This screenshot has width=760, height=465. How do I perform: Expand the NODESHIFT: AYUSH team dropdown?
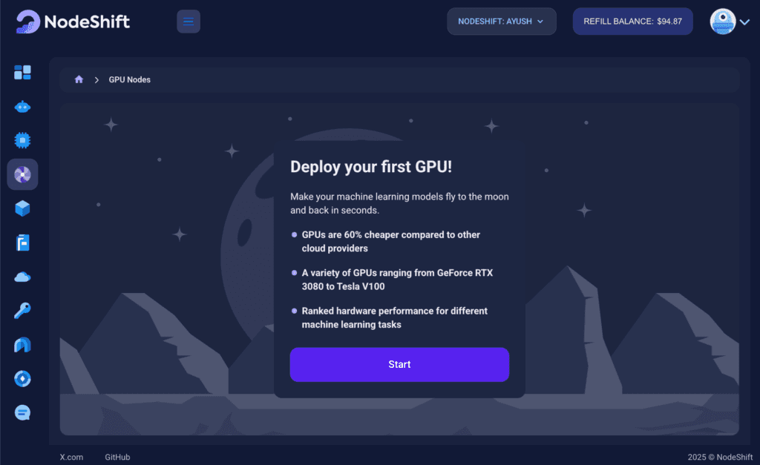[x=502, y=22]
